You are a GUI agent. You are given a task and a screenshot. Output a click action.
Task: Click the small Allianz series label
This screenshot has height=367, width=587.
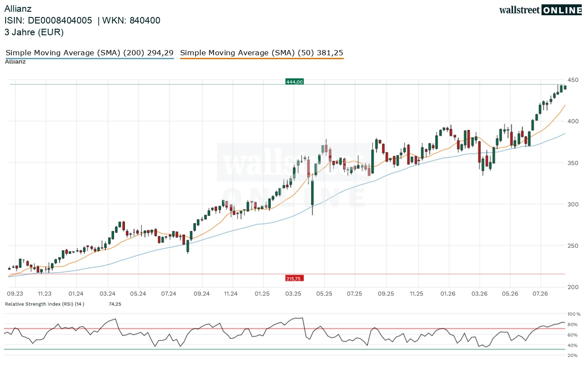[x=15, y=61]
